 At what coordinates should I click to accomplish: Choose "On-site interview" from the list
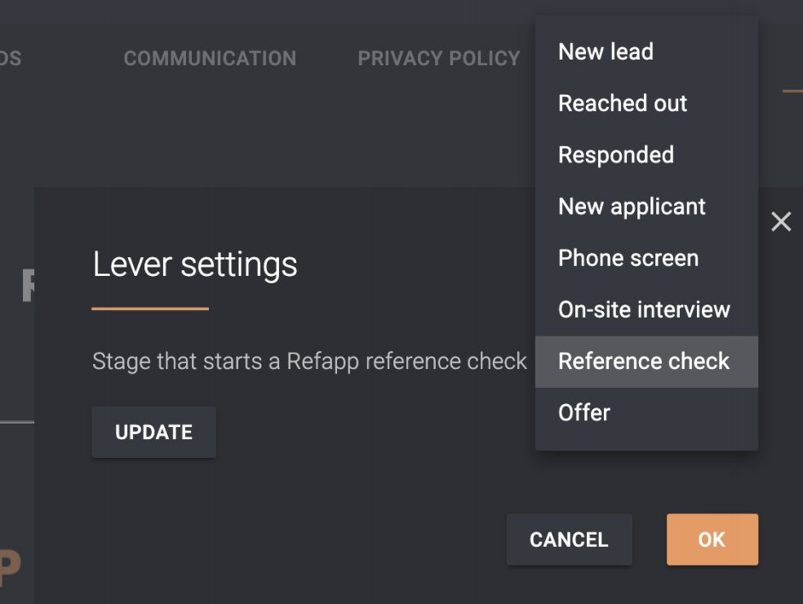[x=644, y=309]
